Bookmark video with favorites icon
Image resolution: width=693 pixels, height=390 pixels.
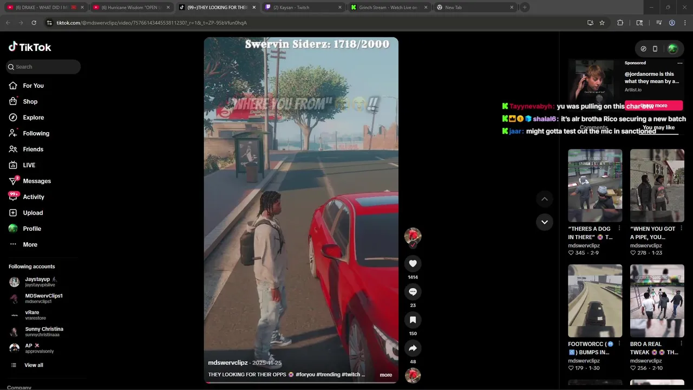pyautogui.click(x=413, y=320)
